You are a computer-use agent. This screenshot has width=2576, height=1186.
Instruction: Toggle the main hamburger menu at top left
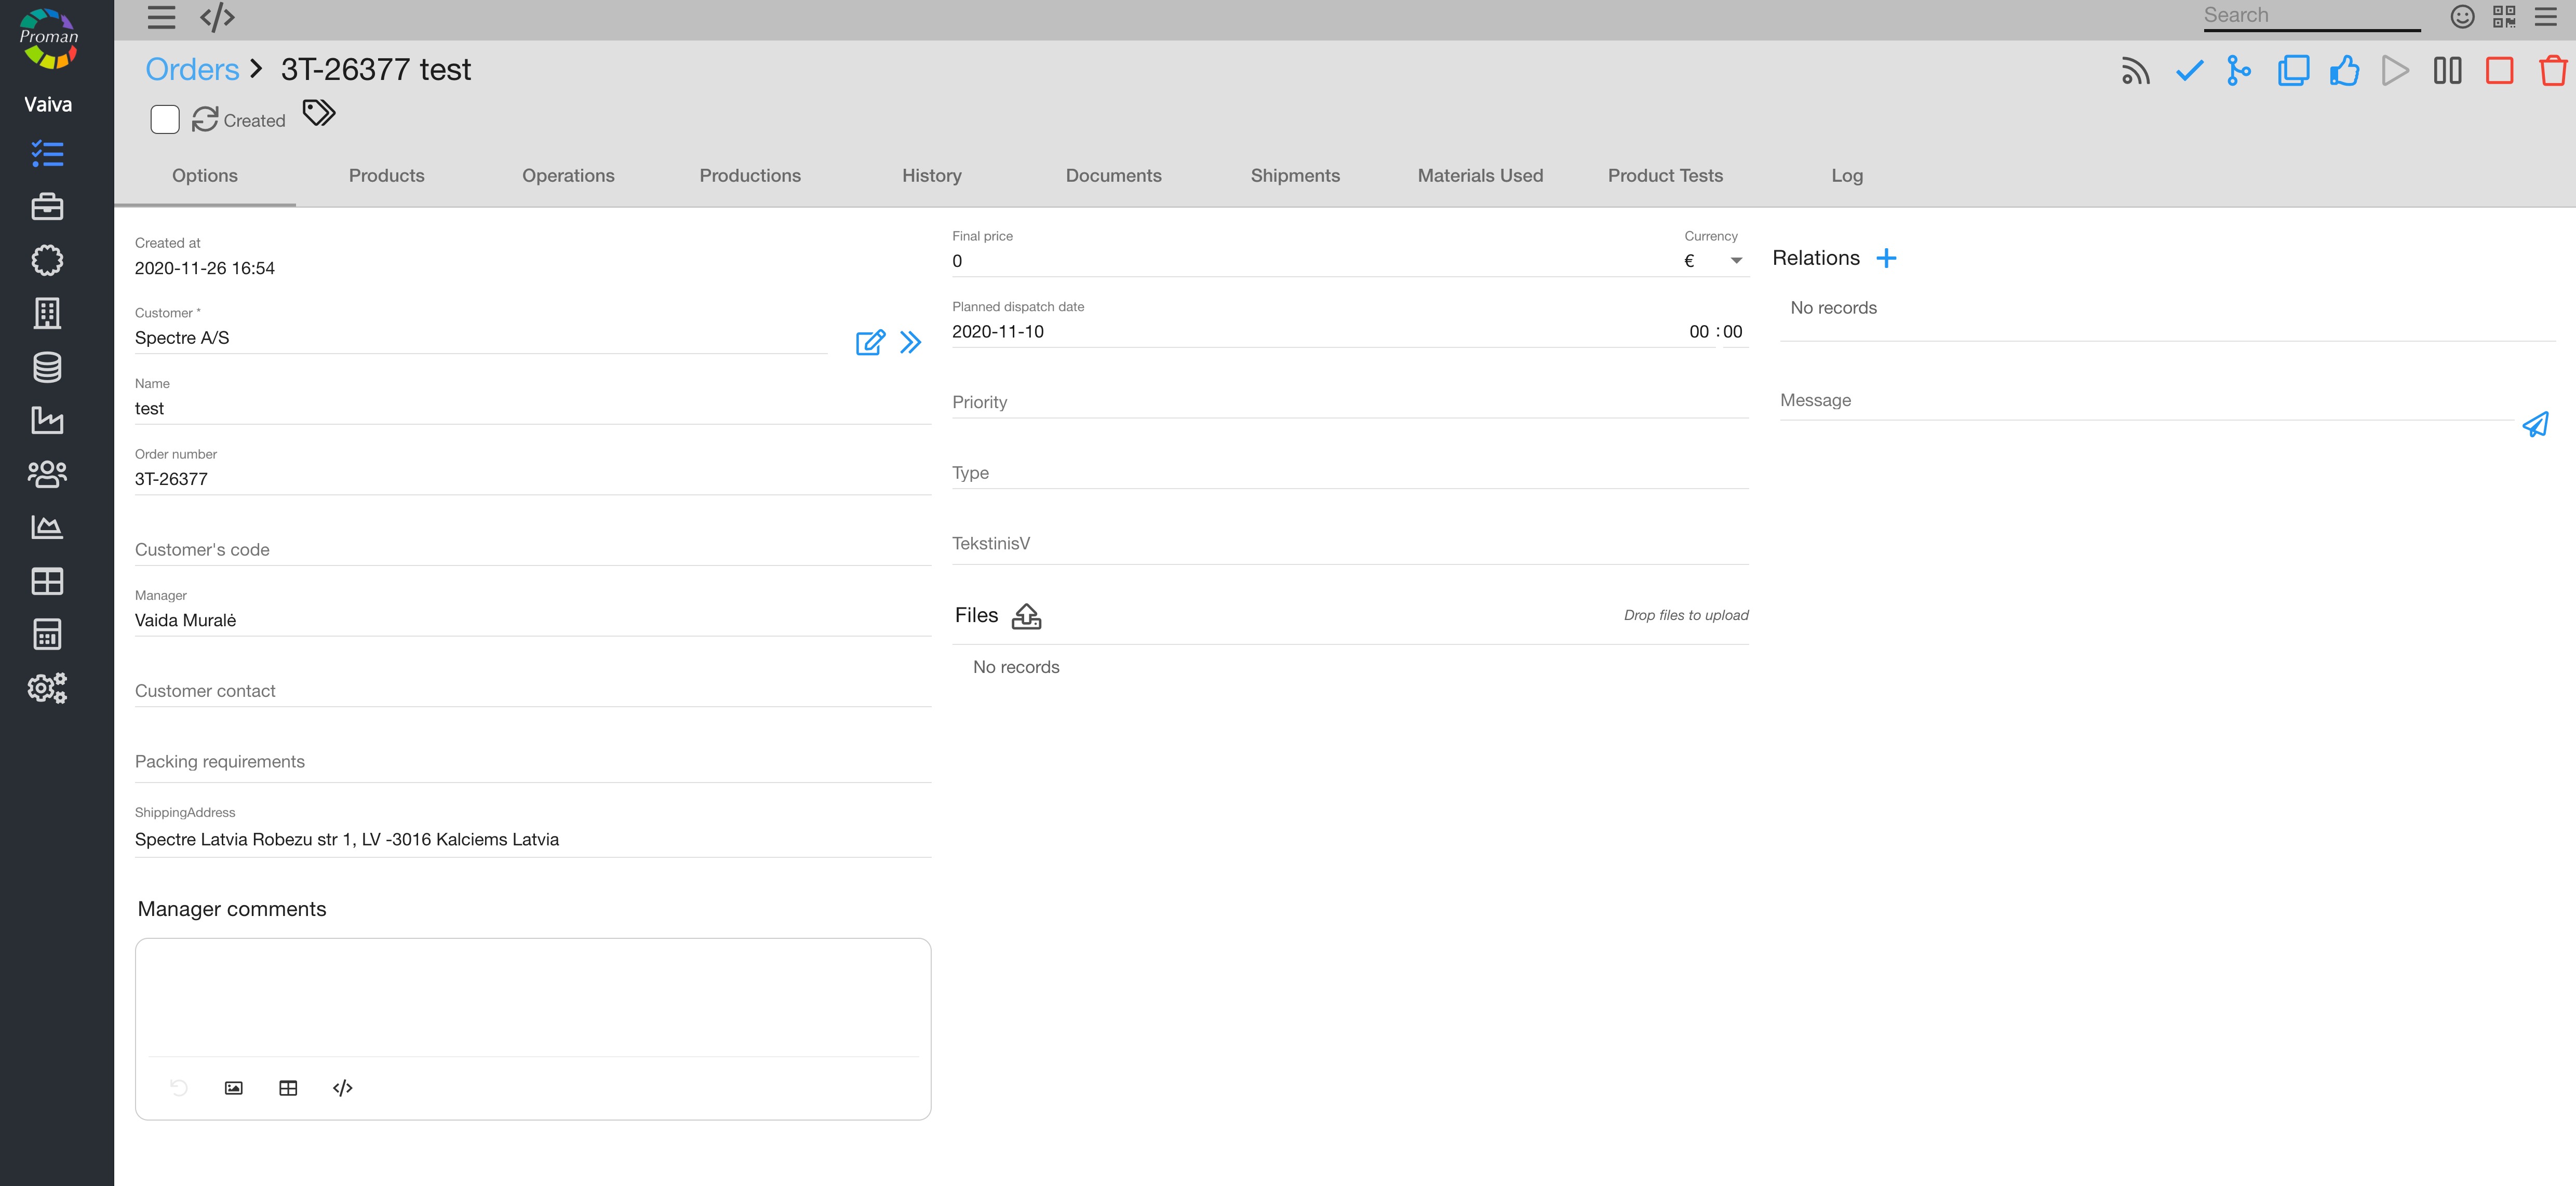161,17
